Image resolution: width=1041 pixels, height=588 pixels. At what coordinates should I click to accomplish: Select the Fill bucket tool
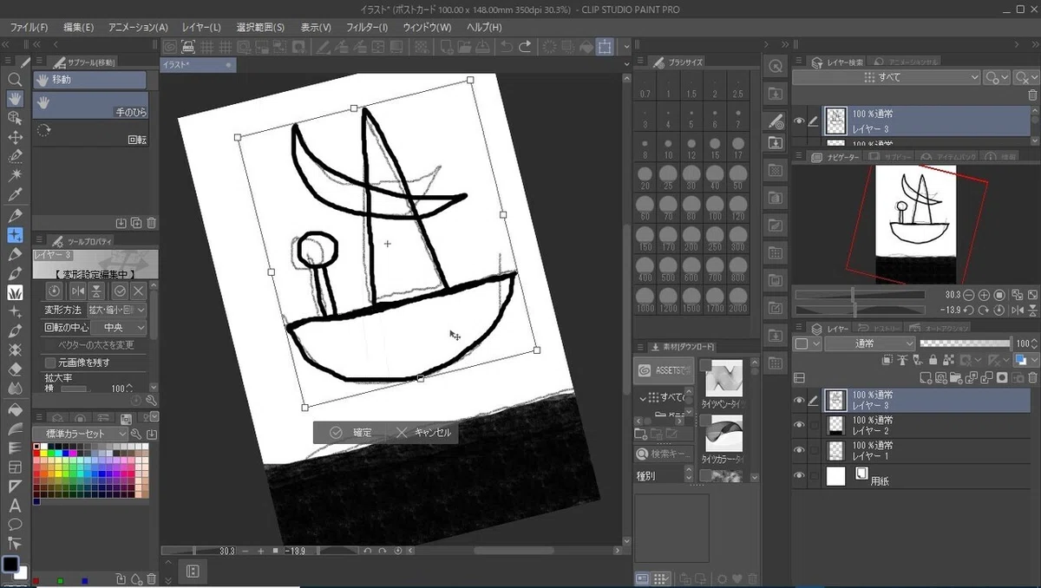(15, 408)
